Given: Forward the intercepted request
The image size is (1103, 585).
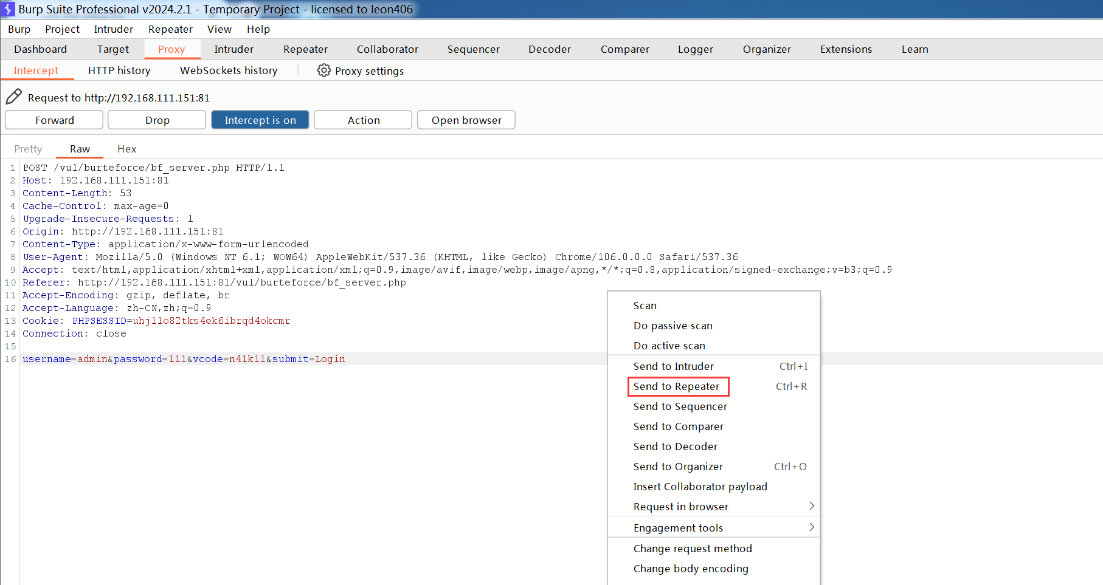Looking at the screenshot, I should pyautogui.click(x=54, y=120).
